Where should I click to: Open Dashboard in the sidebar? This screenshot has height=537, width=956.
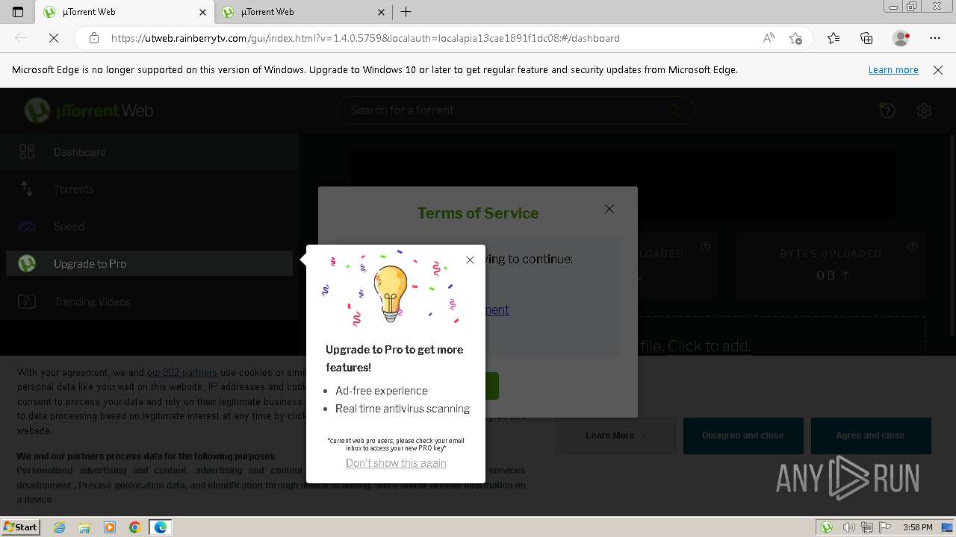click(x=149, y=151)
